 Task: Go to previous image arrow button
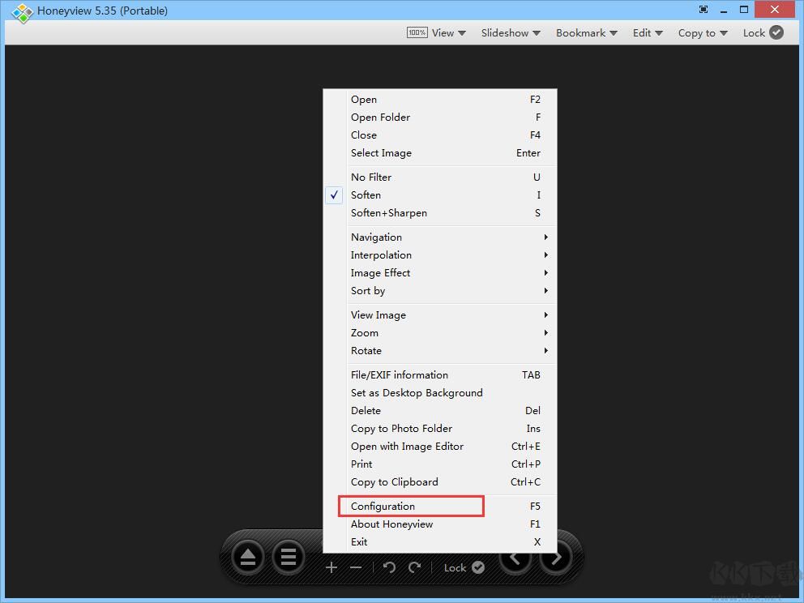515,558
